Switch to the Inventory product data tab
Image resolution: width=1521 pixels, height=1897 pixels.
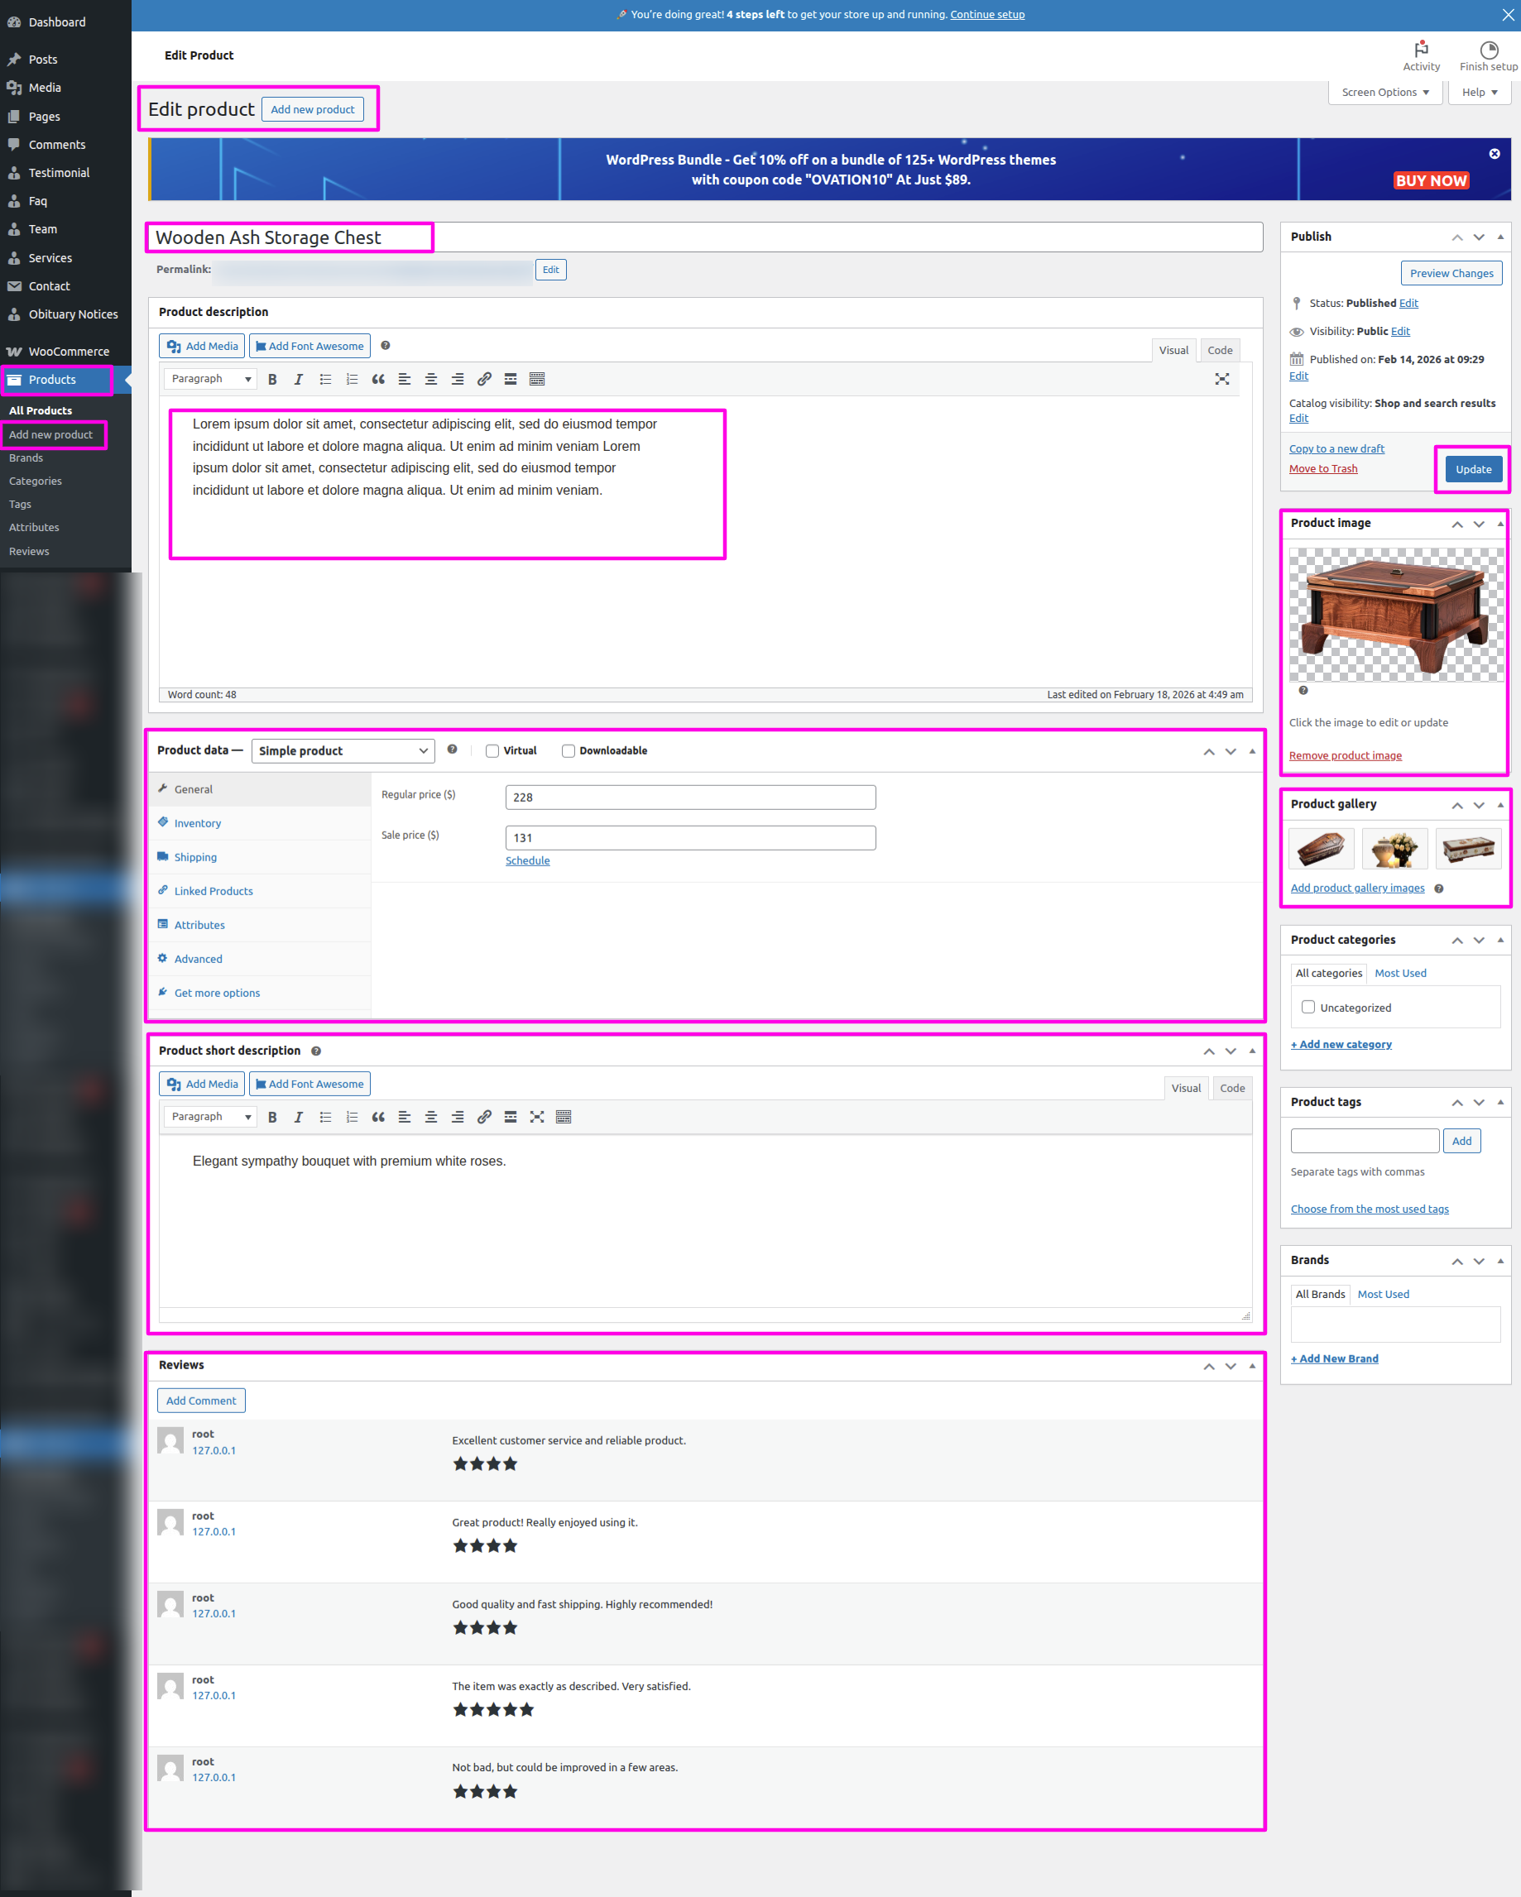tap(197, 823)
